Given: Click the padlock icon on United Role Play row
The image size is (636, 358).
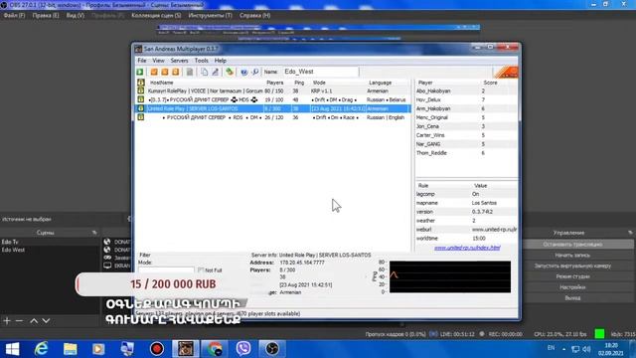Looking at the screenshot, I should pos(141,108).
